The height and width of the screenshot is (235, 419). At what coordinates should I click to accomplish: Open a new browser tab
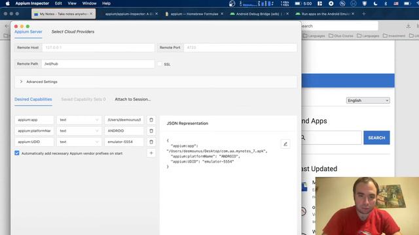point(364,14)
